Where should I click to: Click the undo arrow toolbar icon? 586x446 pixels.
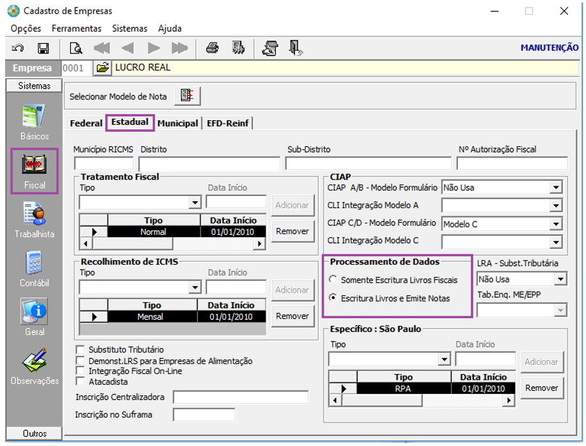point(18,48)
